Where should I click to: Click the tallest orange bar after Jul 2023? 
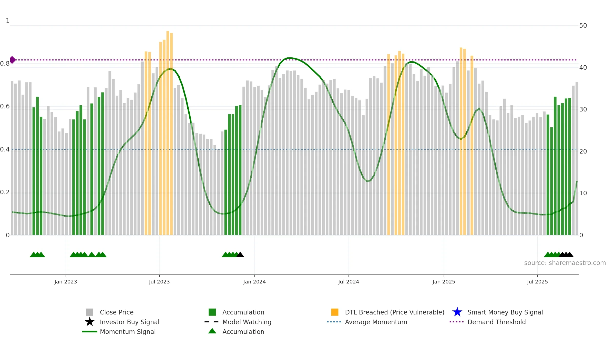pos(168,133)
